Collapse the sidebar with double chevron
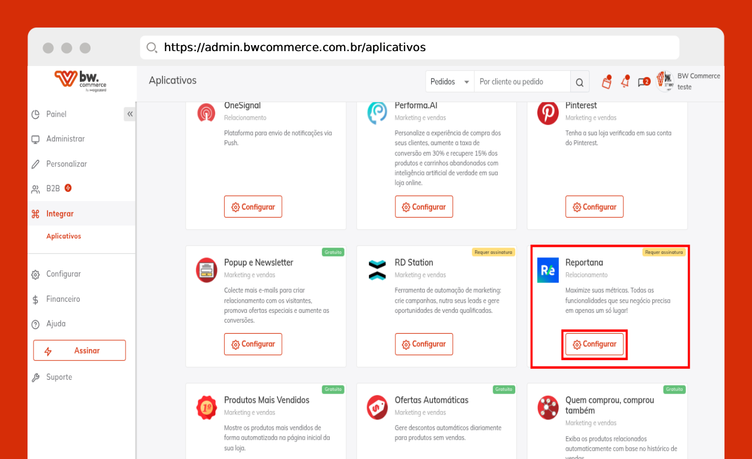752x459 pixels. click(130, 114)
